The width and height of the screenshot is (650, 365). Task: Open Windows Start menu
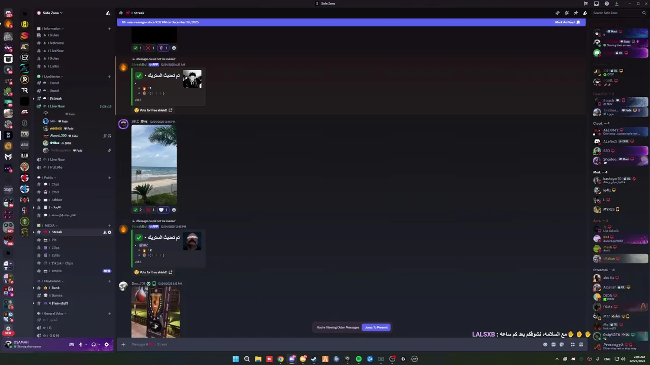coord(236,359)
